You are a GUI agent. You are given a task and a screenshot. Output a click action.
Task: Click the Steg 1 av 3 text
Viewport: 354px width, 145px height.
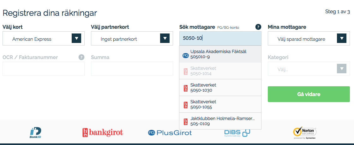[x=337, y=12]
